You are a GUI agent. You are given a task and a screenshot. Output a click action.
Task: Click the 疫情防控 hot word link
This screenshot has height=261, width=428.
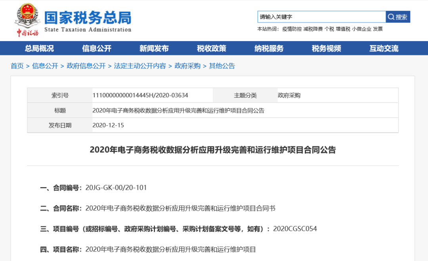pos(292,28)
